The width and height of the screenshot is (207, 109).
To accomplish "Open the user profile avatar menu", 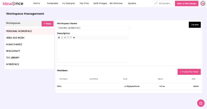I will tap(203, 4).
